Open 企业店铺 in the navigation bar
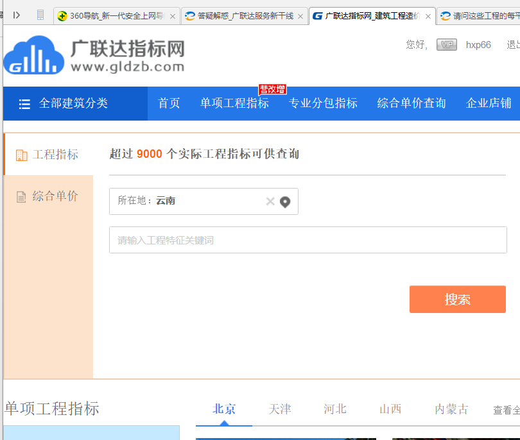The height and width of the screenshot is (440, 520). click(x=489, y=103)
